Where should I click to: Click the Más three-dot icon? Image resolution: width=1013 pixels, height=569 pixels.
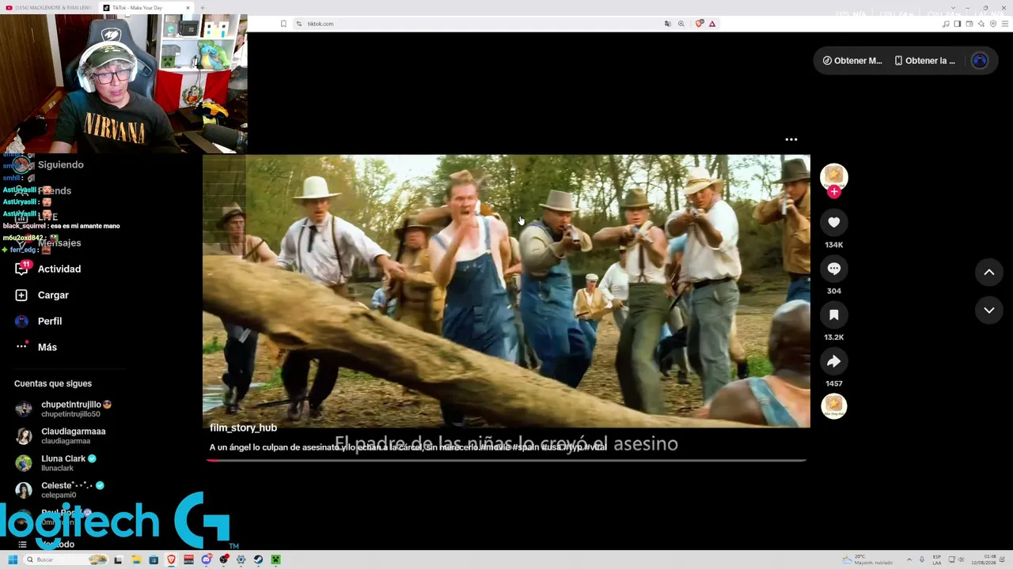click(21, 347)
